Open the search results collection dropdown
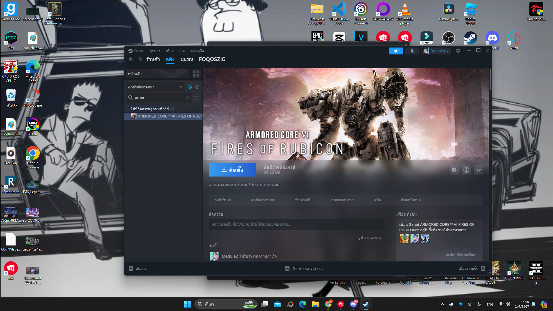553x311 pixels. tap(156, 87)
